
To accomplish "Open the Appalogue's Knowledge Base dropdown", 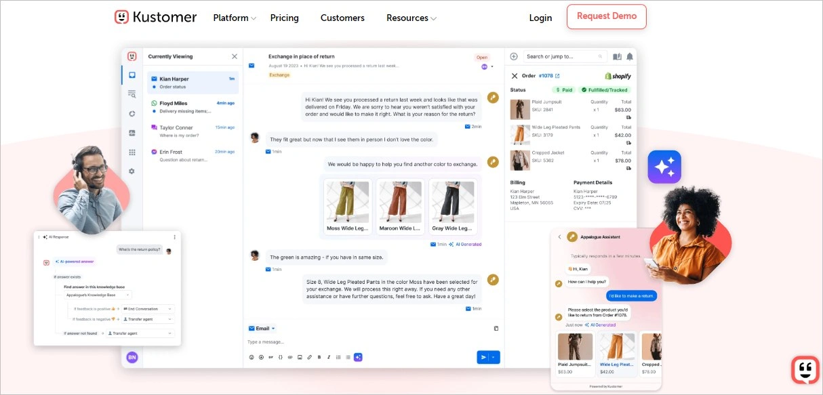I will click(98, 295).
